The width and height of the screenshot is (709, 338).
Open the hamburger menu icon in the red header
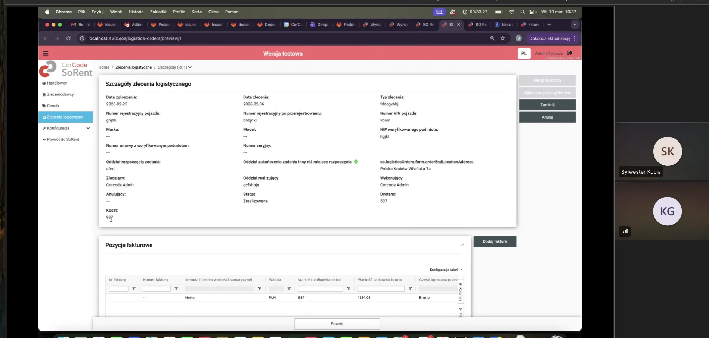coord(46,53)
